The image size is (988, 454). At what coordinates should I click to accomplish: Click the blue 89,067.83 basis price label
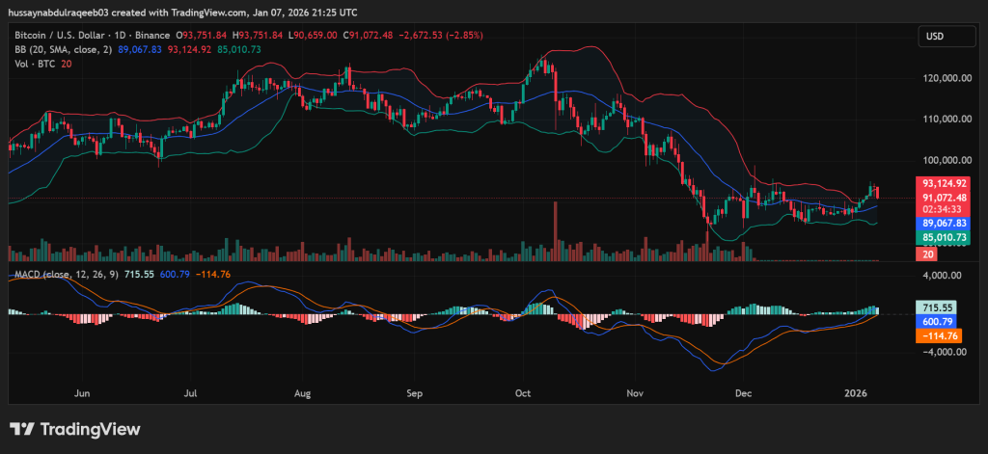944,223
